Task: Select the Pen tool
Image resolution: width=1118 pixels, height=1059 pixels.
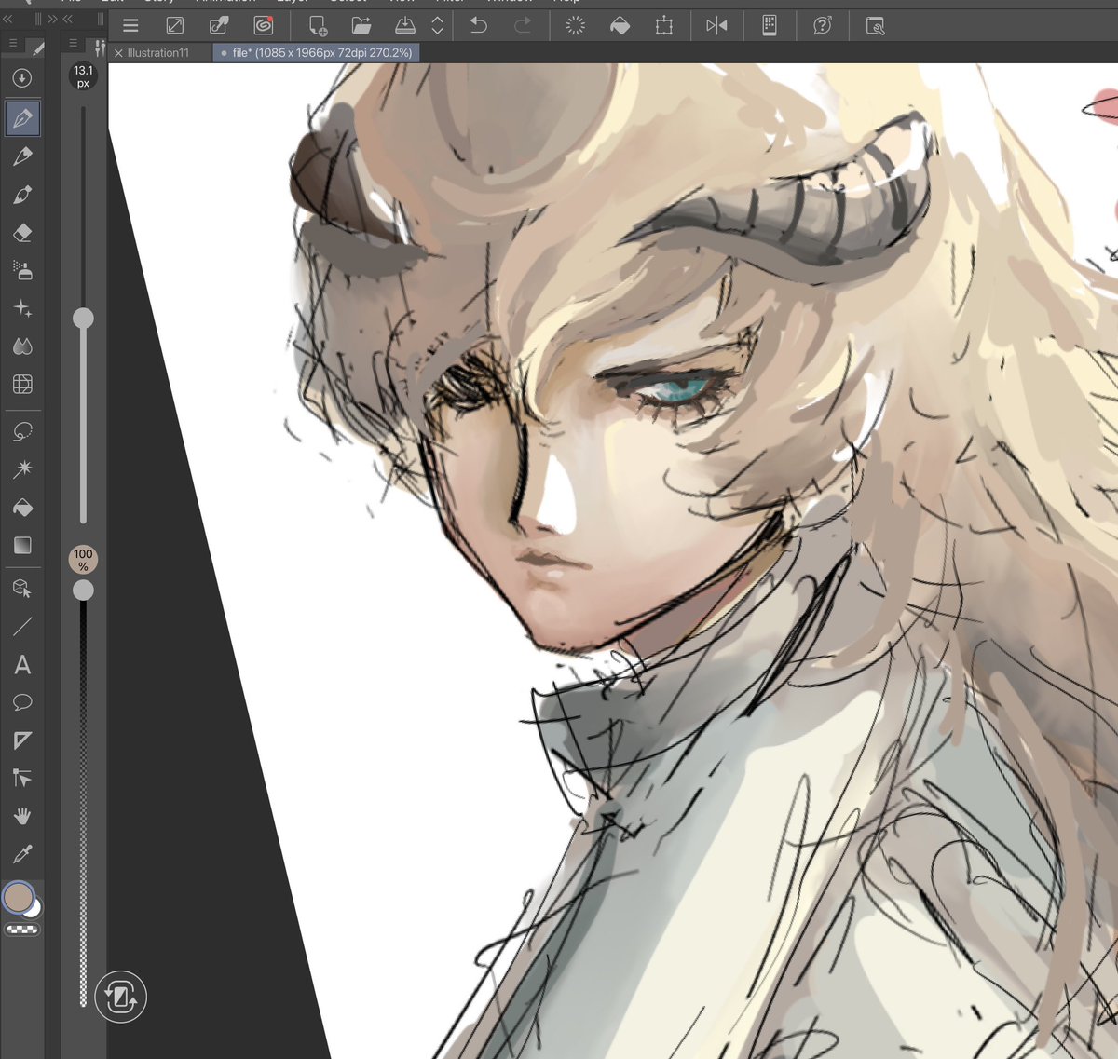Action: click(x=22, y=118)
